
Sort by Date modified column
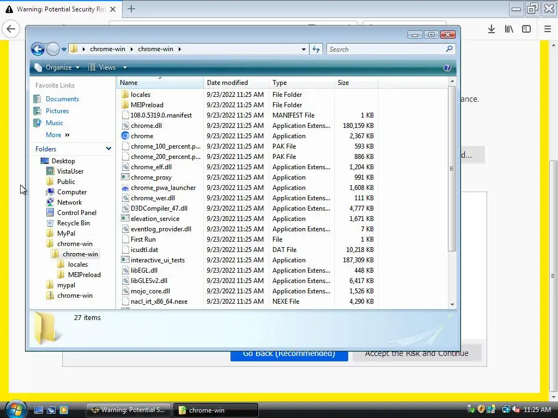[236, 83]
